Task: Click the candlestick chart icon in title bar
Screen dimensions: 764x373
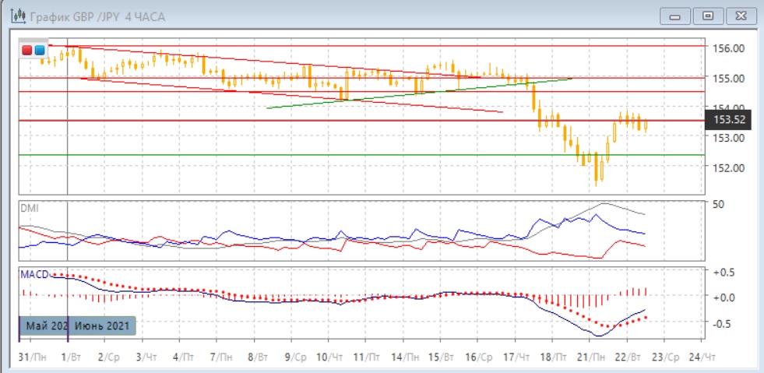Action: [x=15, y=15]
